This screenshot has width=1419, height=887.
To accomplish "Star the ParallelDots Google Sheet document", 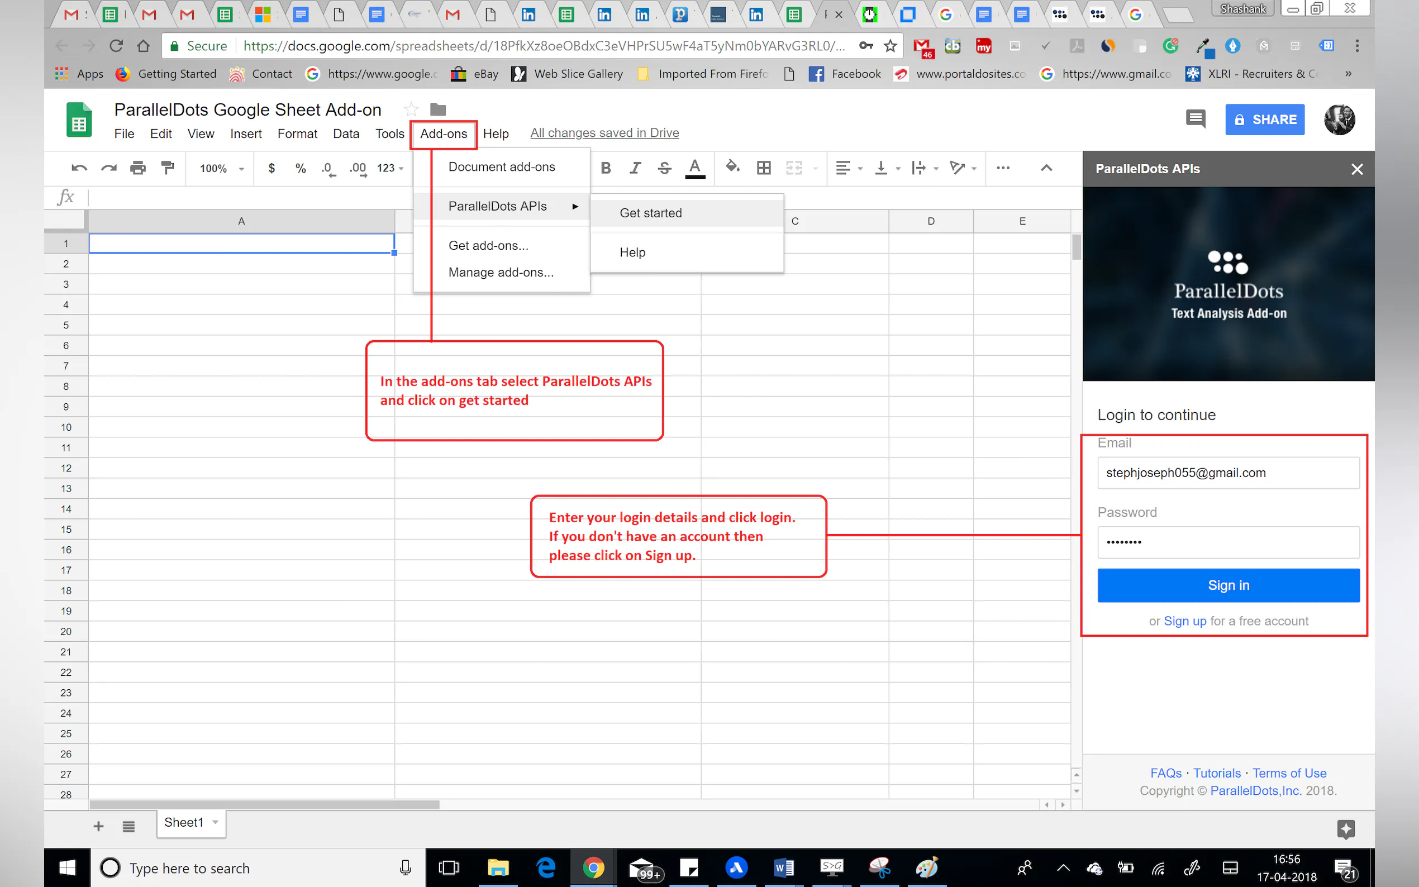I will (x=411, y=109).
